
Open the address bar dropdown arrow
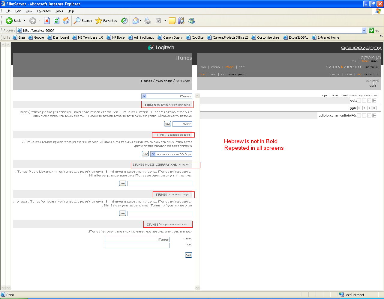364,30
